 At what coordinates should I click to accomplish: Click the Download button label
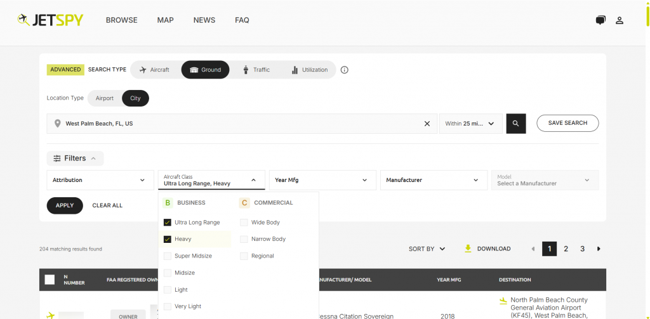[494, 249]
